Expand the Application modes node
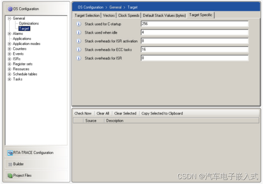The image size is (264, 184). [x=10, y=44]
